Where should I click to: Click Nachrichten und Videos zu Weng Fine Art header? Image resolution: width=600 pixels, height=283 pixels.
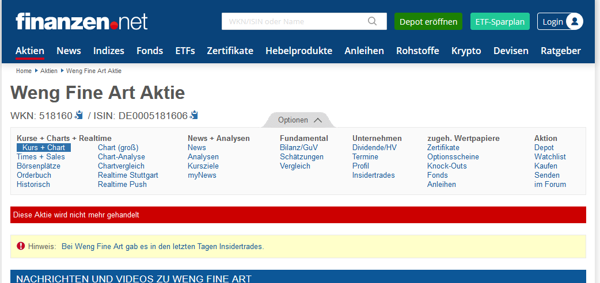[x=298, y=277]
